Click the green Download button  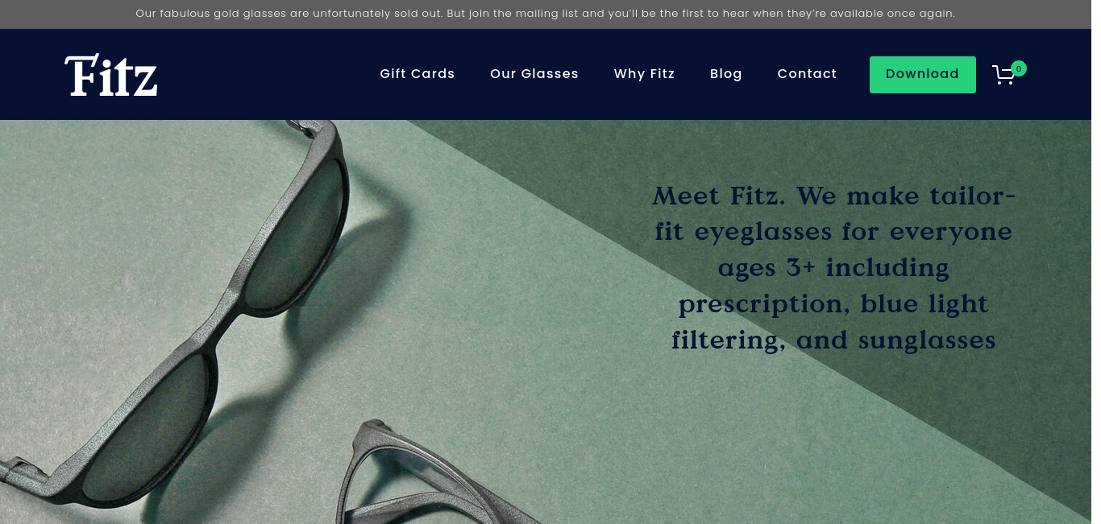coord(923,75)
